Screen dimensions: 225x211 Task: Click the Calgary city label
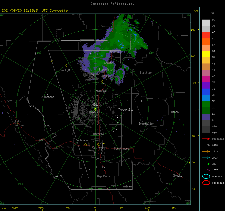97,148
